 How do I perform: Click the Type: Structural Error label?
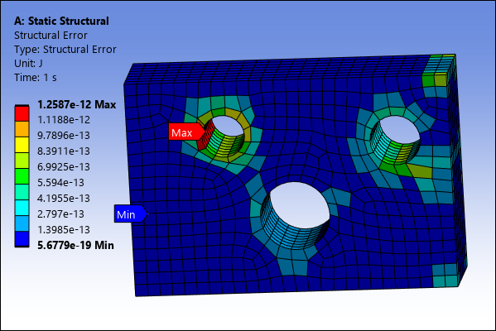65,50
